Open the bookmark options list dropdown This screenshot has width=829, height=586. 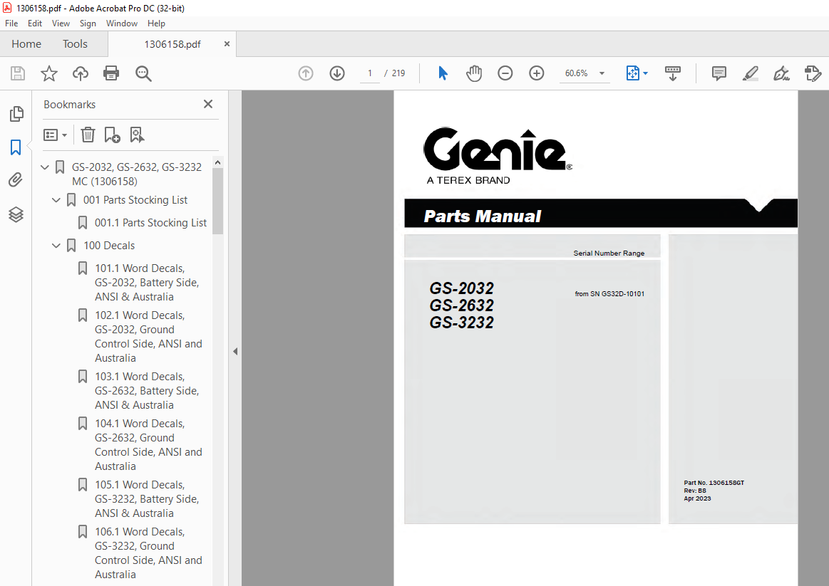click(x=55, y=135)
